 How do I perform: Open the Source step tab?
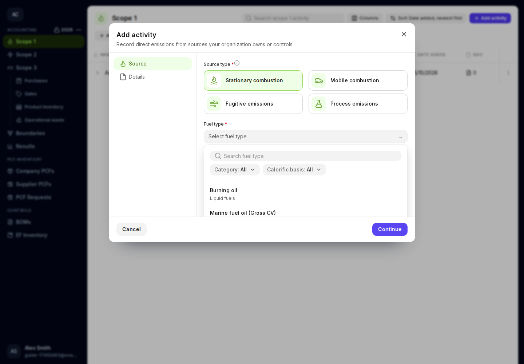tap(153, 64)
